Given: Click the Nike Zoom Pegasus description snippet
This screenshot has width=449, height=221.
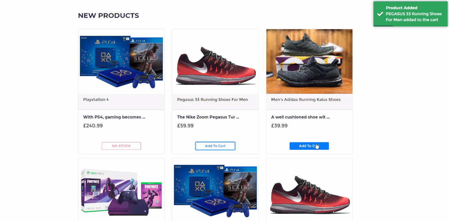Looking at the screenshot, I should point(208,117).
